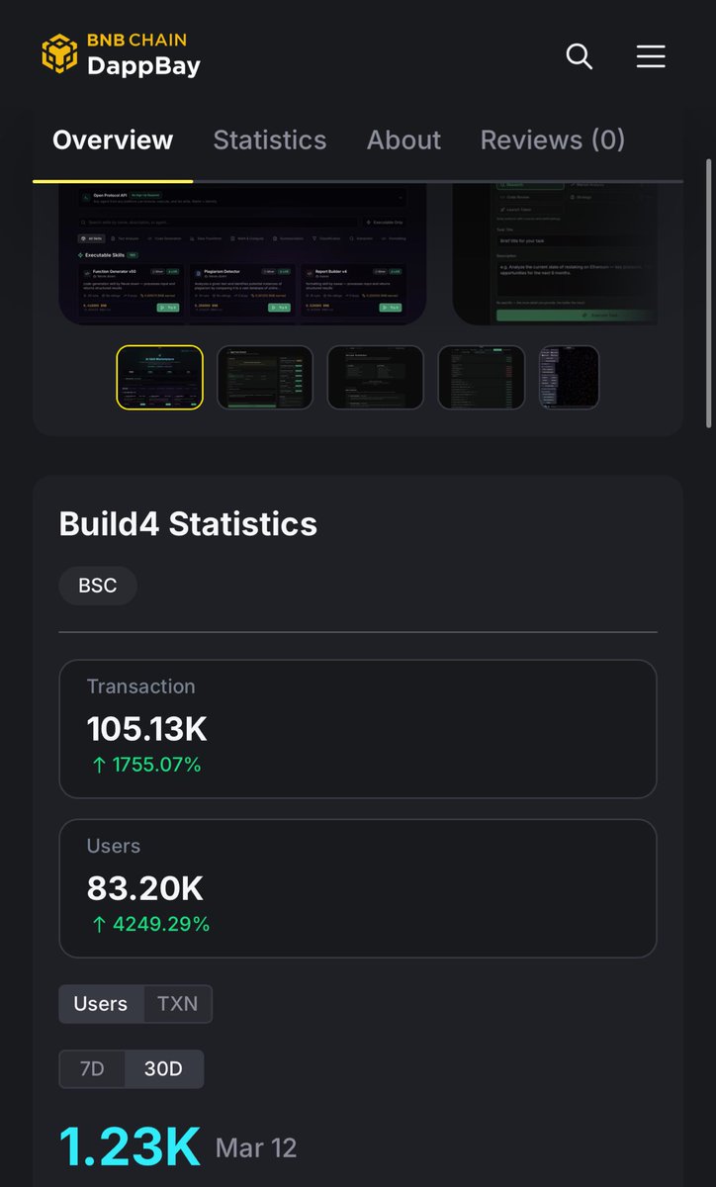The height and width of the screenshot is (1187, 716).
Task: Select the first yellow-highlighted screenshot thumbnail
Action: [160, 377]
